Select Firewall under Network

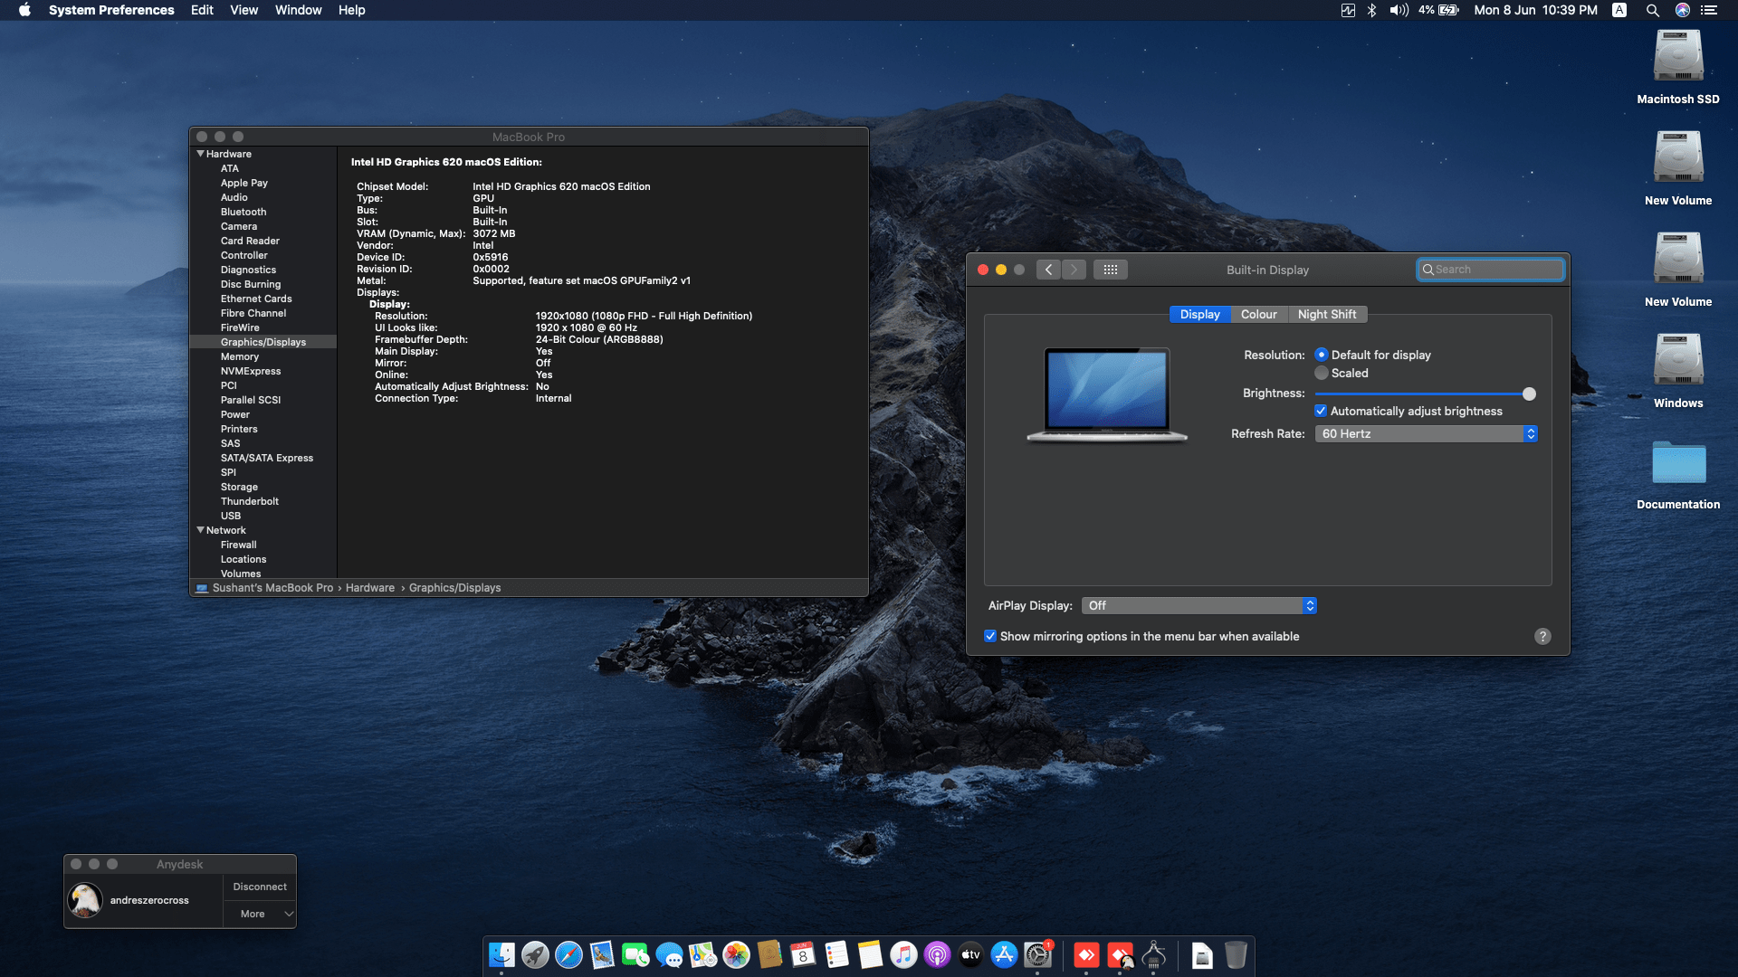[x=239, y=545]
